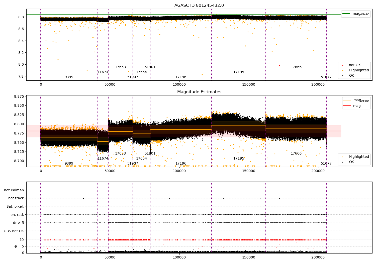Select the mag OBSID legend entry
Screen dimensions: 376x263
coord(356,100)
